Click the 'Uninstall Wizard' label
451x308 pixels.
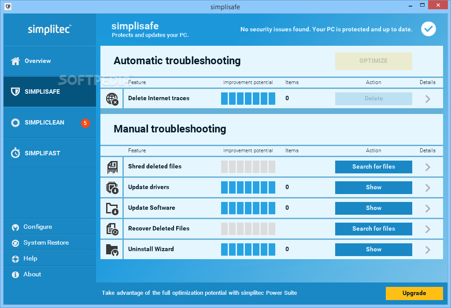[151, 249]
